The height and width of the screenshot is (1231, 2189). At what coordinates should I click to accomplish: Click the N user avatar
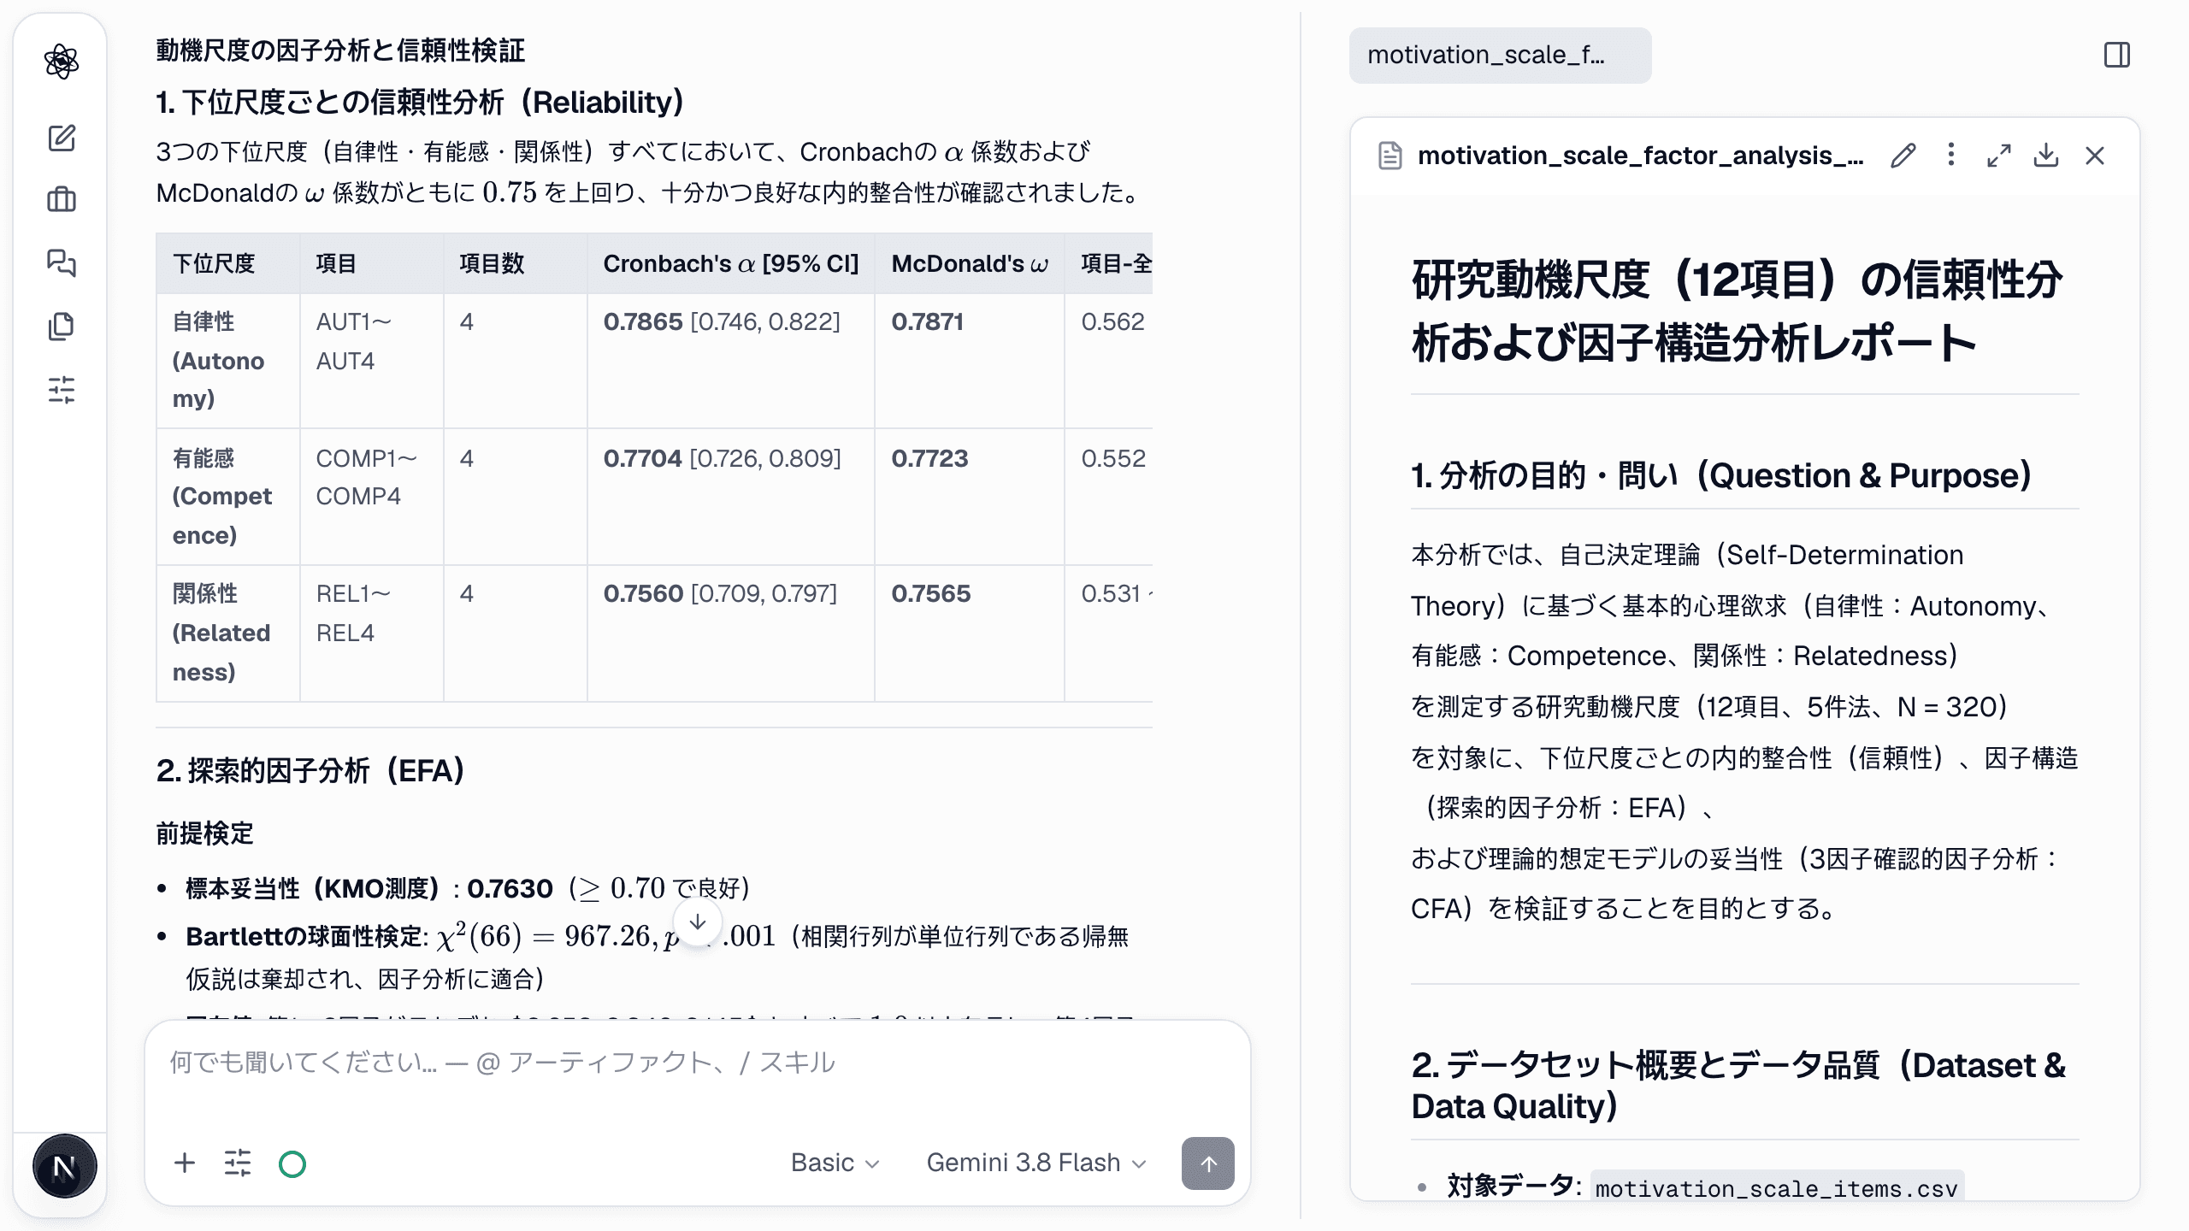pyautogui.click(x=64, y=1166)
